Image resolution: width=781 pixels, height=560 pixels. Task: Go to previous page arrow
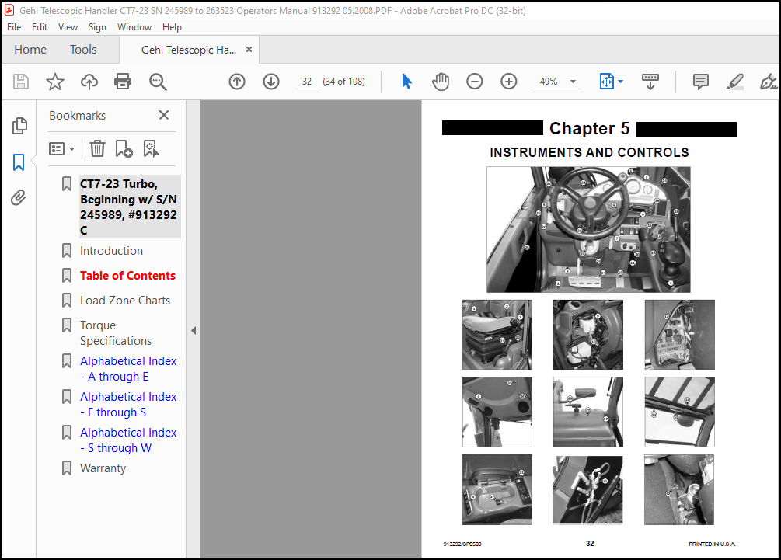(x=237, y=81)
